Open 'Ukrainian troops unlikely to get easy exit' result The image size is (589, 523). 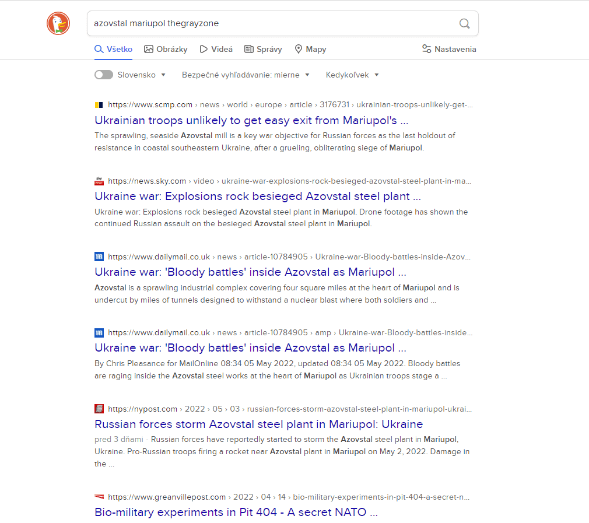click(x=251, y=120)
